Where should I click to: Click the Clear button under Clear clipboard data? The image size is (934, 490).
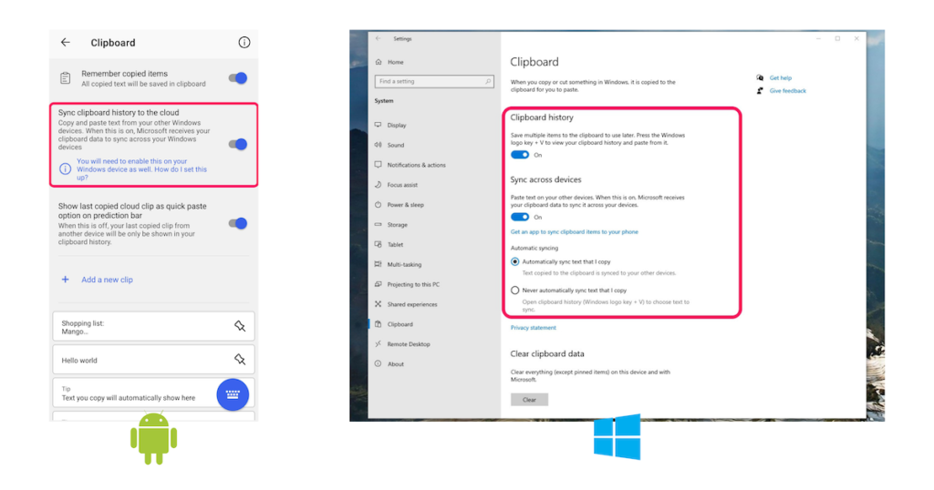click(529, 400)
